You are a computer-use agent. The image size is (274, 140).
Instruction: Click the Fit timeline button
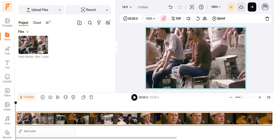coord(269,97)
